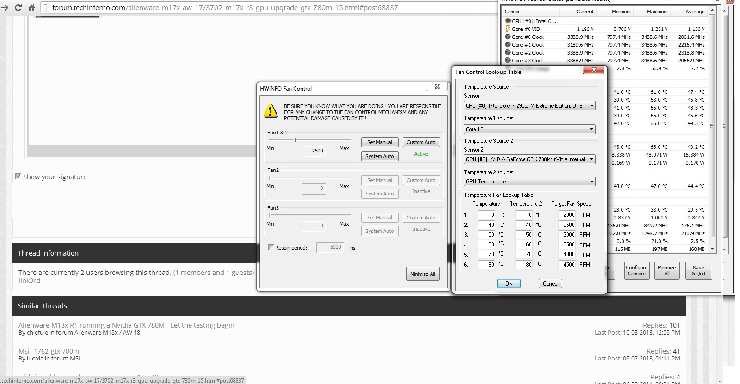Image resolution: width=740 pixels, height=384 pixels.
Task: Confirm look-up table with OK
Action: 509,284
